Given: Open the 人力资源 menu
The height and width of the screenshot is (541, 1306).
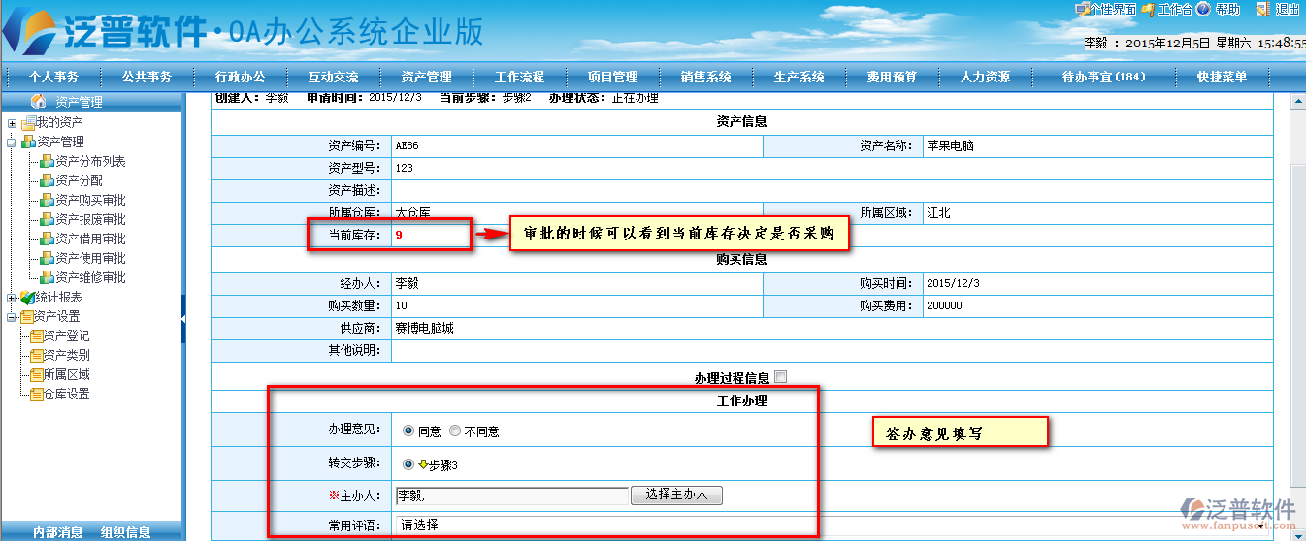Looking at the screenshot, I should pos(986,78).
